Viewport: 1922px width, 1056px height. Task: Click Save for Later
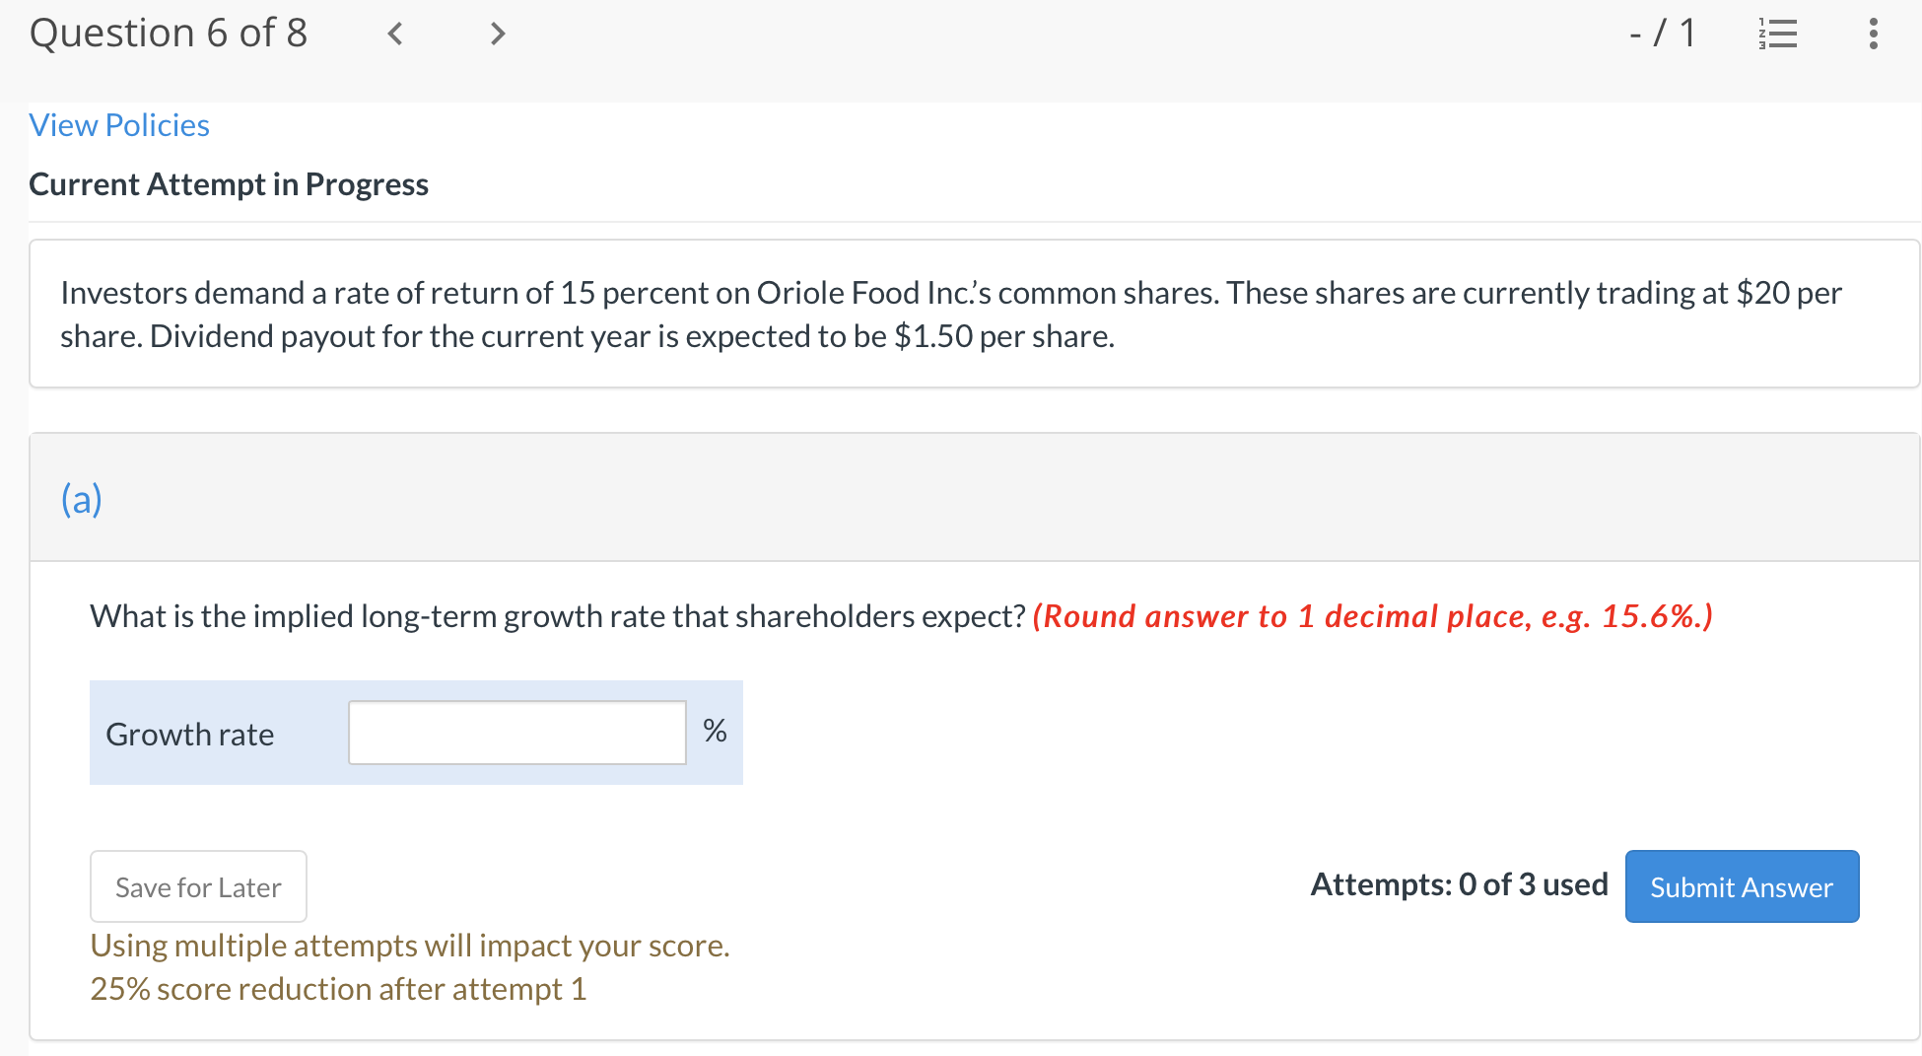coord(197,885)
